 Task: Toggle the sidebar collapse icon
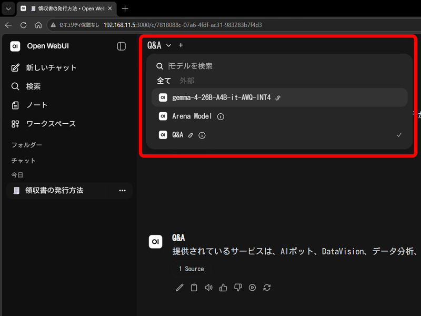point(122,46)
